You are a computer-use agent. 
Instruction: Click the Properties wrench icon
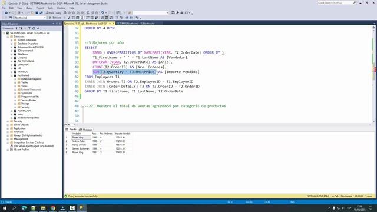[x=177, y=13]
